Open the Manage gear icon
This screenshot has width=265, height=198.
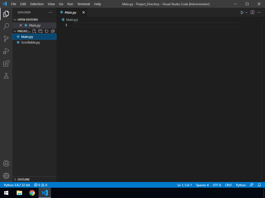point(6,176)
